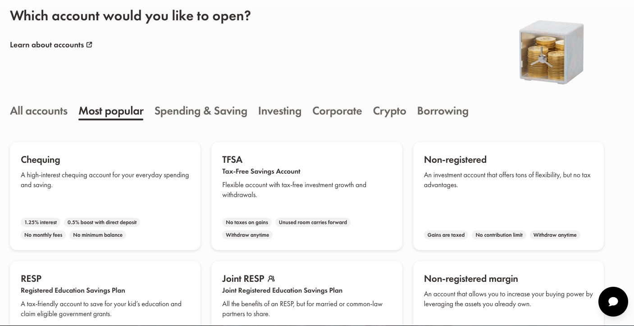Click the No taxes on gains badge
The width and height of the screenshot is (634, 326).
click(x=247, y=222)
